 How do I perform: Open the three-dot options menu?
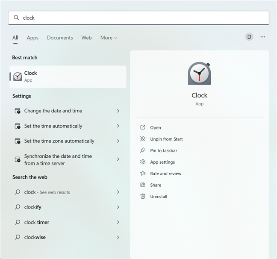263,37
